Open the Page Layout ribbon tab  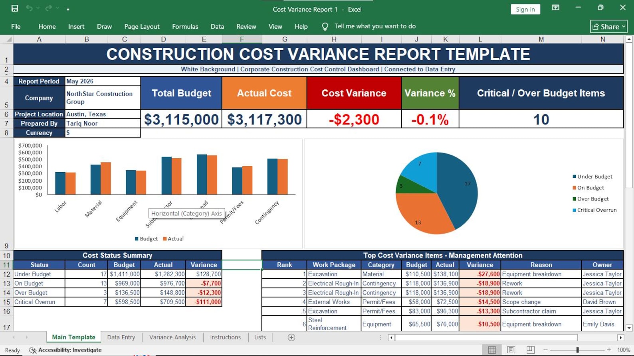point(142,27)
